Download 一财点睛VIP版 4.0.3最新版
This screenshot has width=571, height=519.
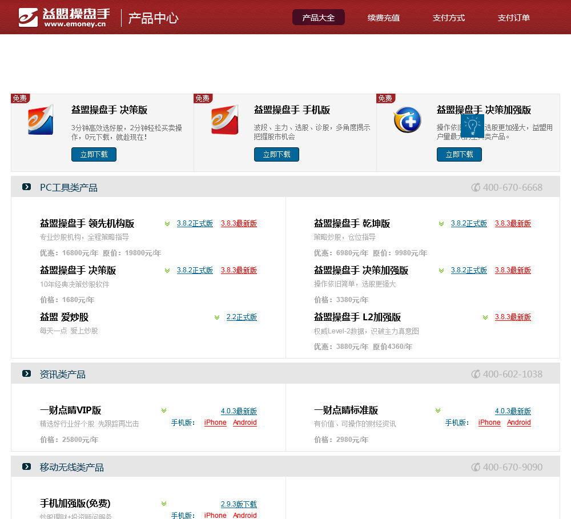pyautogui.click(x=239, y=411)
